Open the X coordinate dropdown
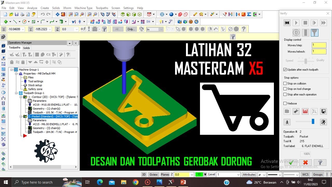Screen dimensions: 332x187 click(x=23, y=29)
